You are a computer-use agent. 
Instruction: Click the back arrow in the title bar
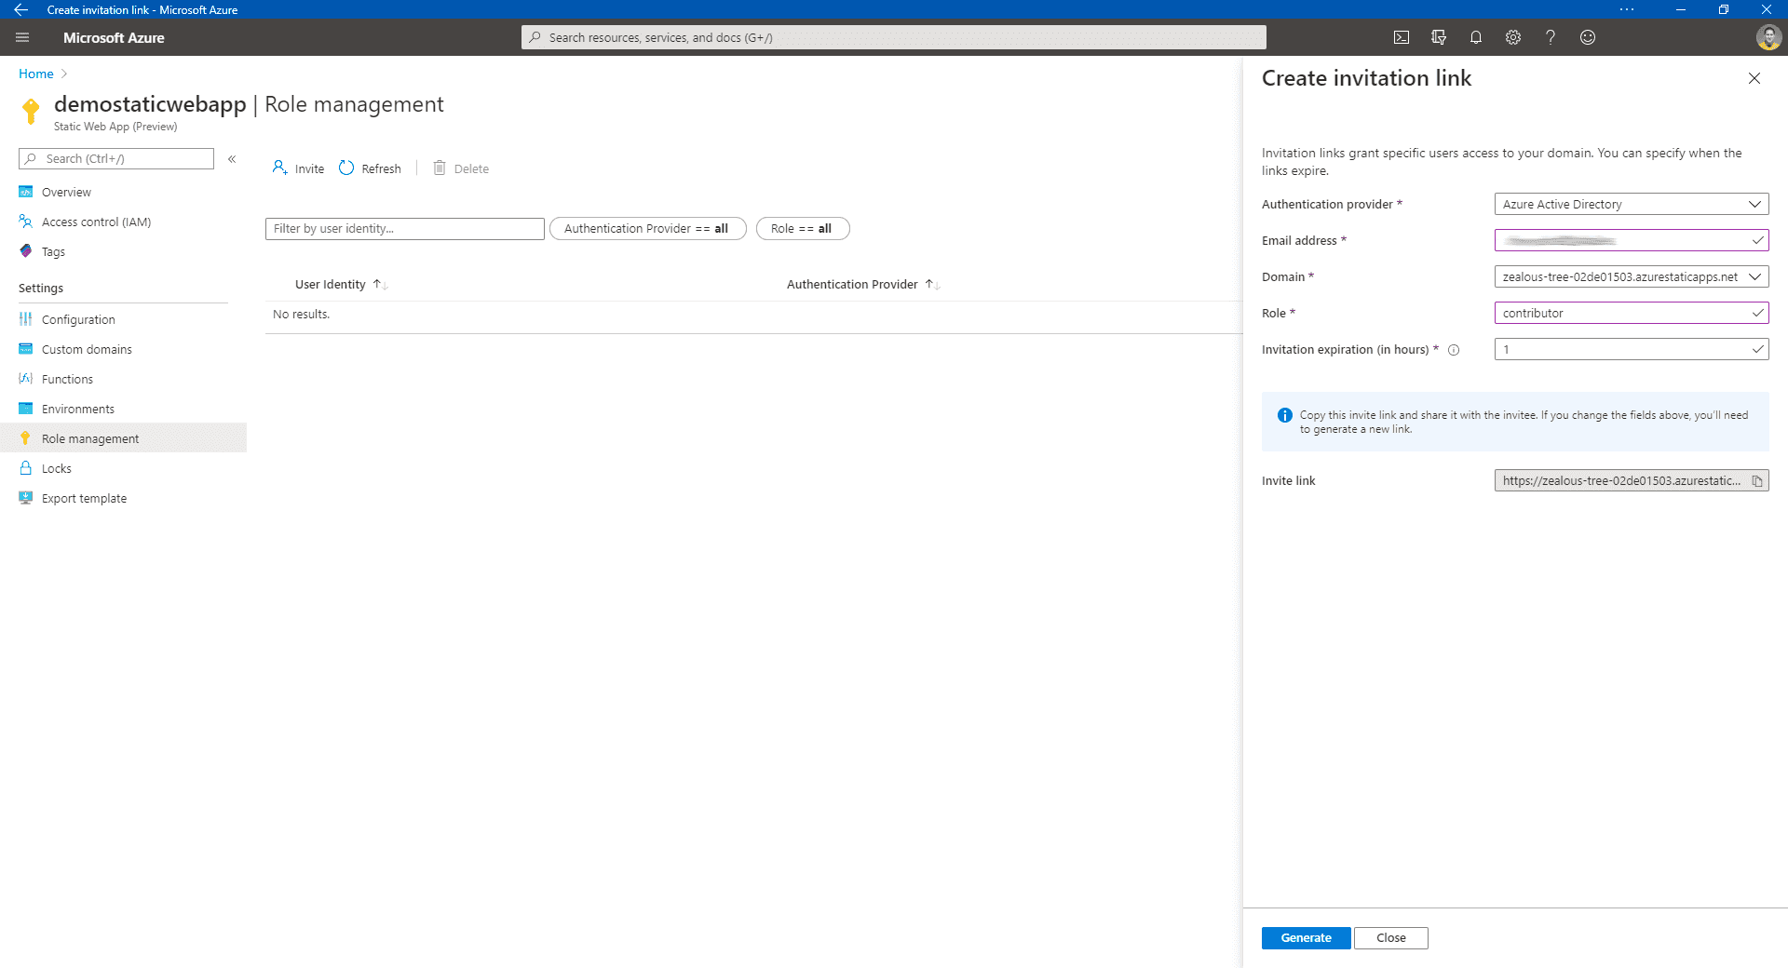[20, 9]
